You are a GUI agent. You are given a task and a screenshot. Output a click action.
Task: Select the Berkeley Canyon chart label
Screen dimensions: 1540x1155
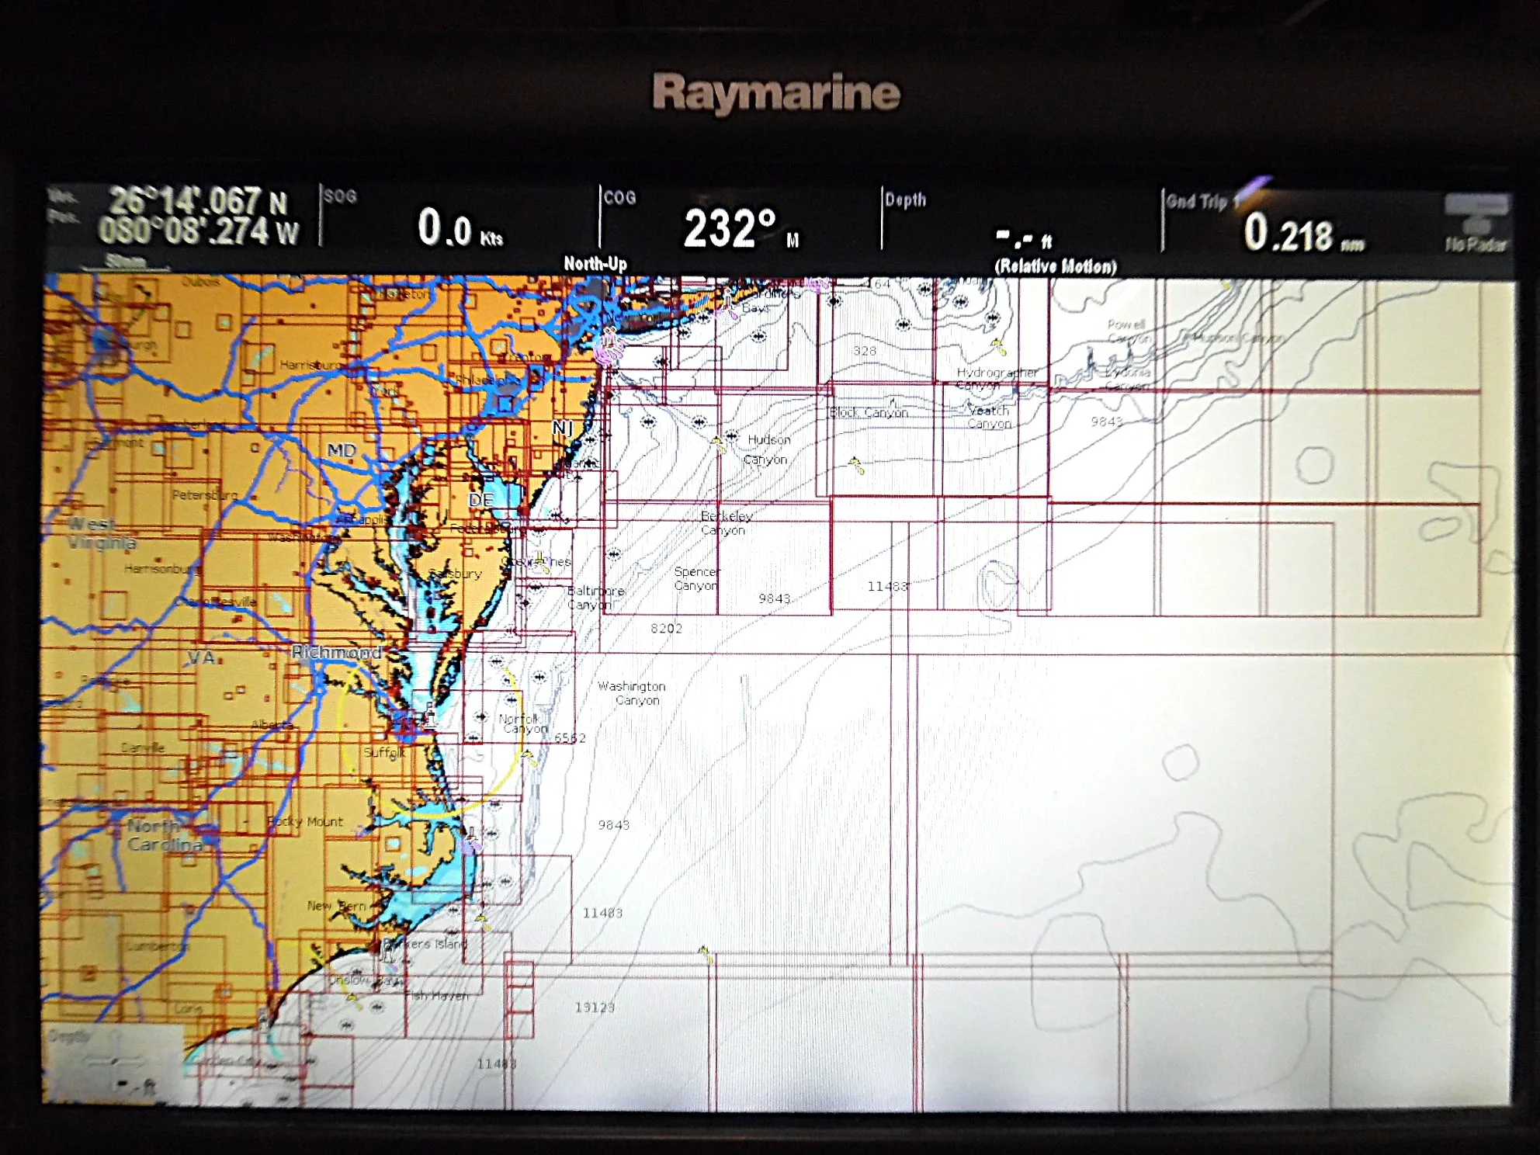click(726, 523)
